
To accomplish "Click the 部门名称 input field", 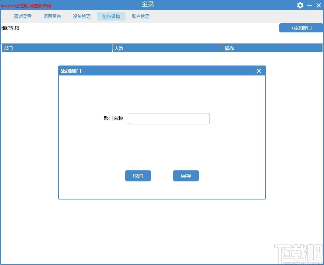I will tap(169, 119).
